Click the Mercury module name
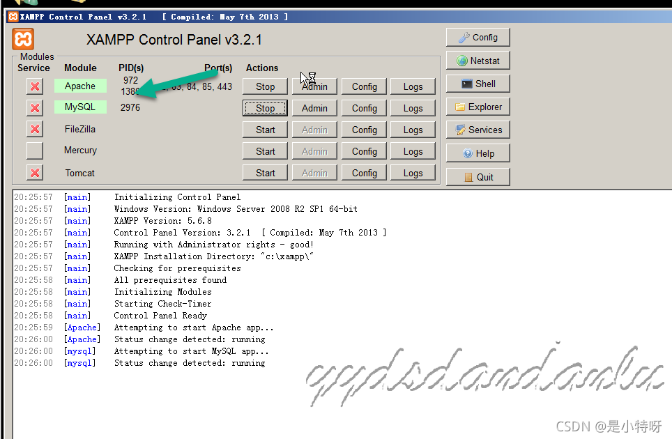Viewport: 672px width, 439px height. [x=80, y=151]
